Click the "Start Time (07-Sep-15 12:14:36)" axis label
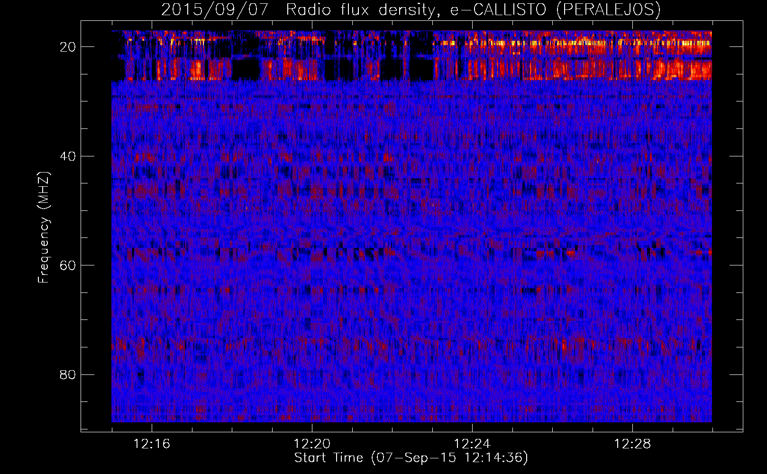Image resolution: width=767 pixels, height=474 pixels. click(411, 458)
